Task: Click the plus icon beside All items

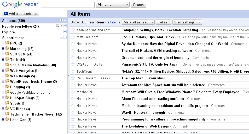Action: tap(61, 20)
